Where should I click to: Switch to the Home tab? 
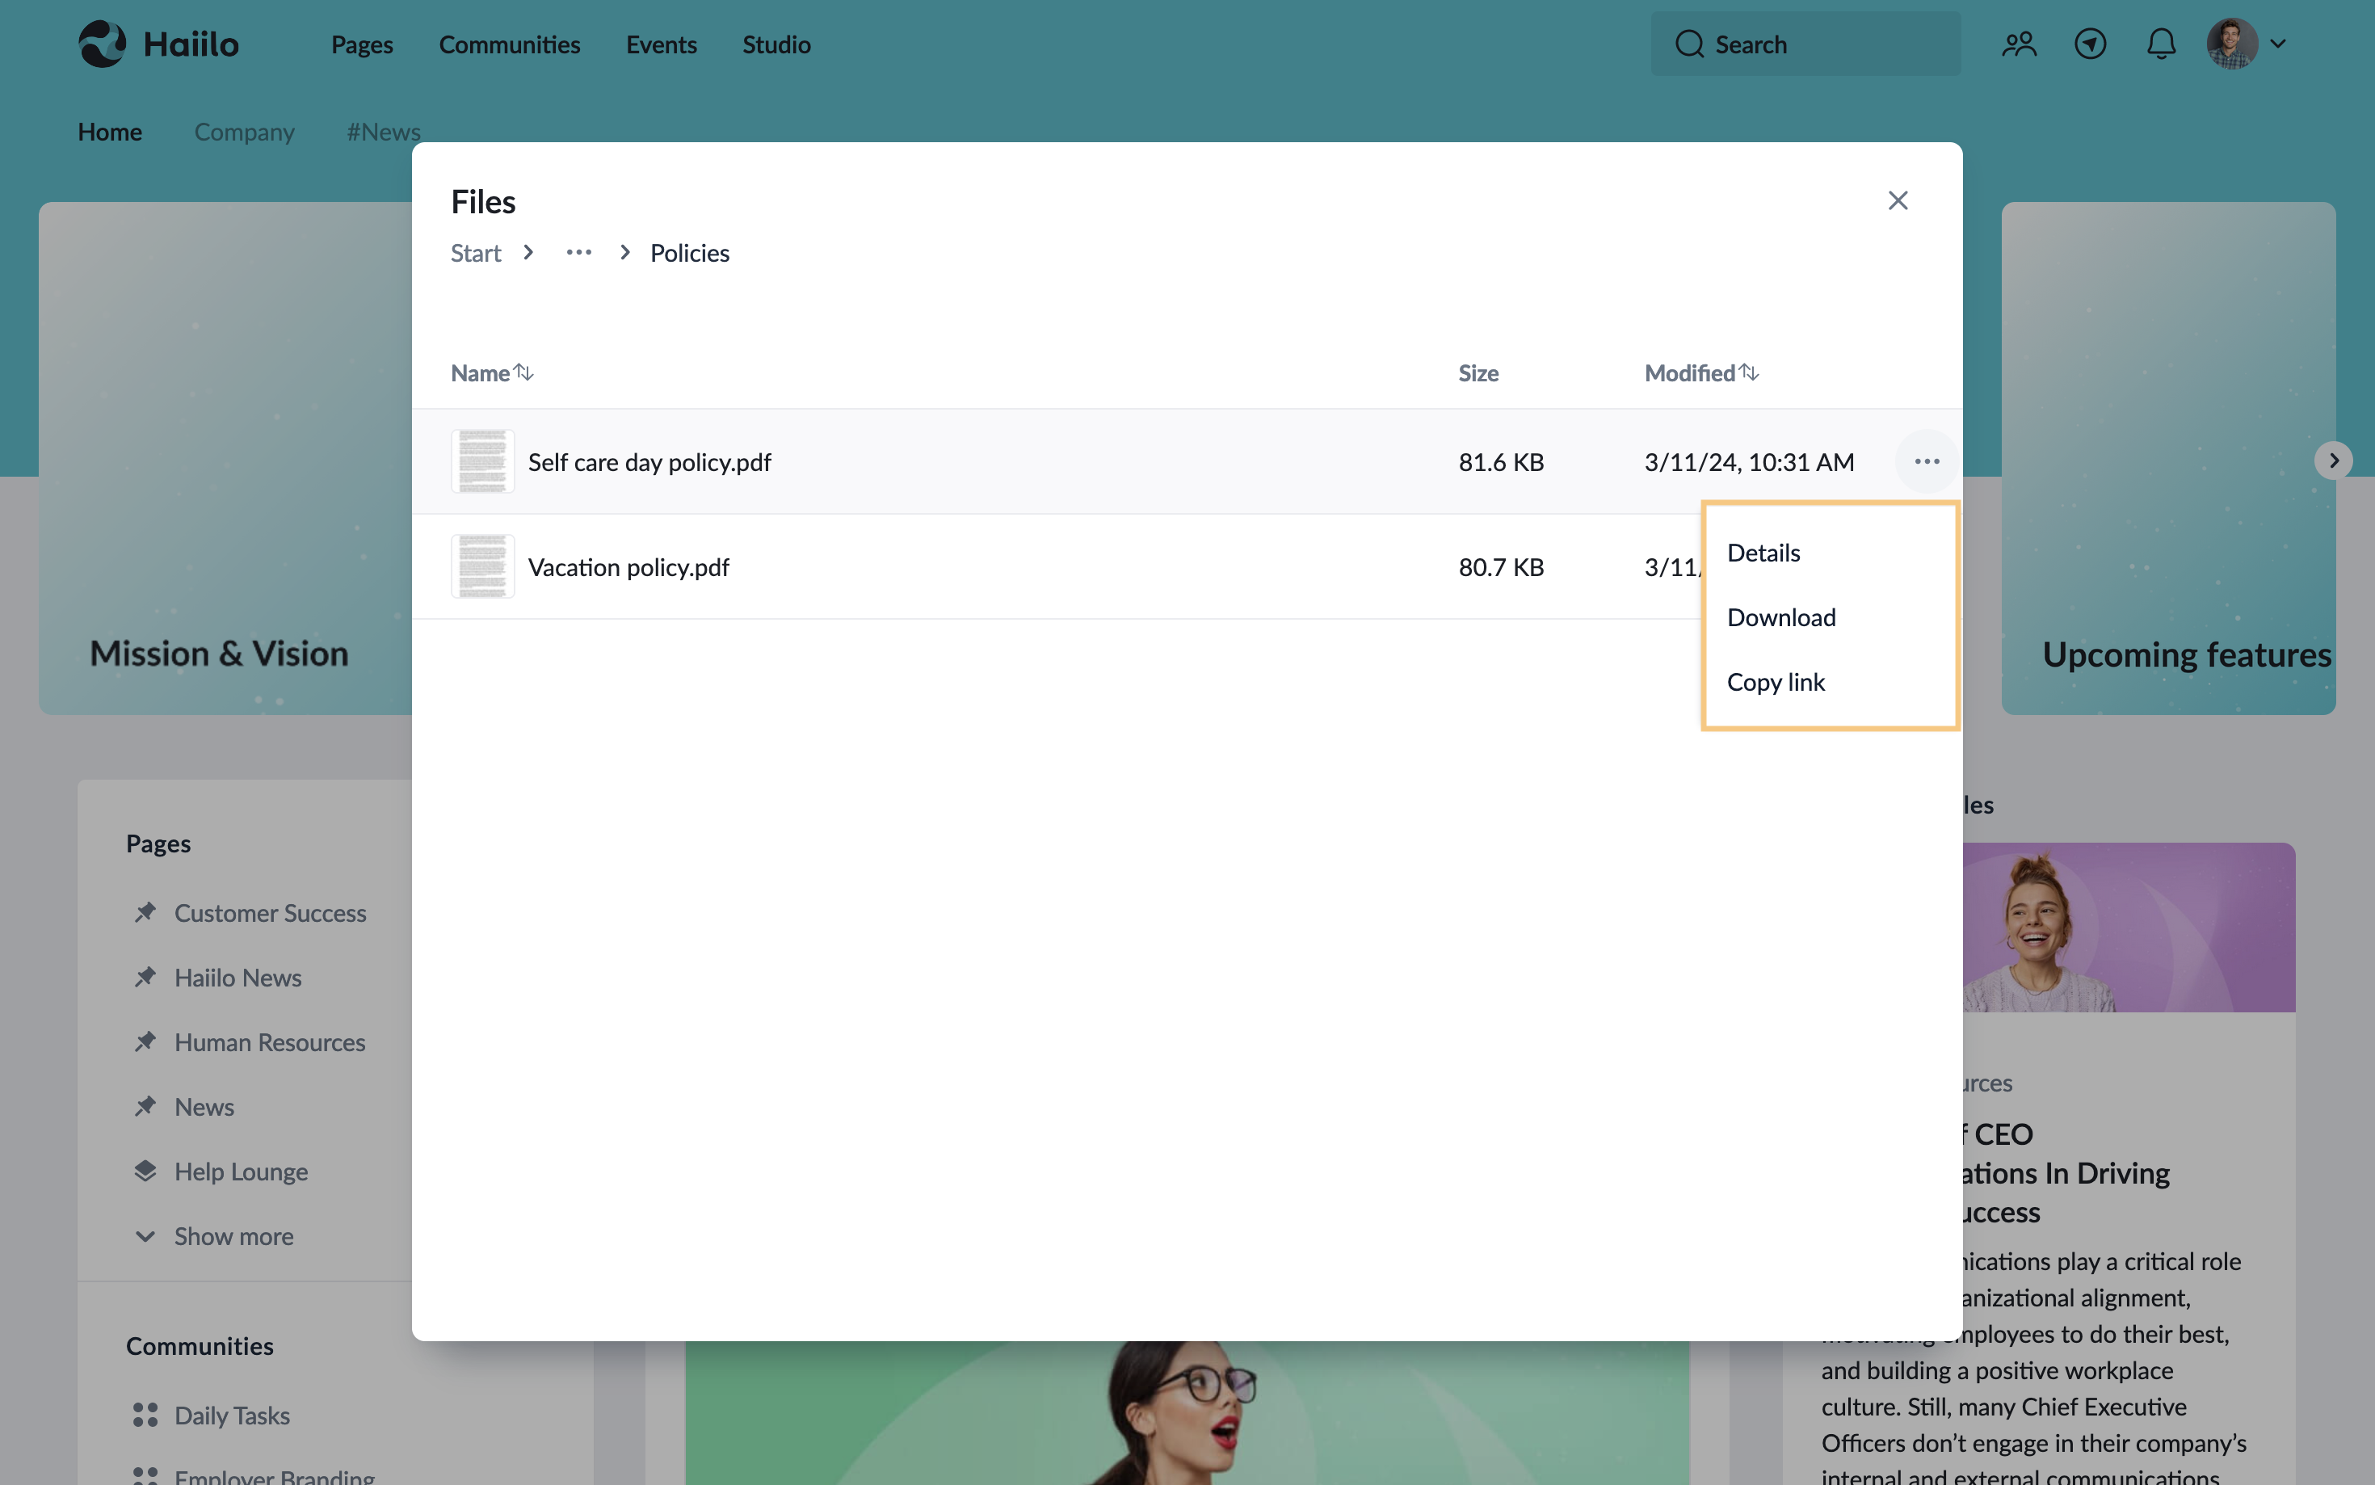tap(110, 132)
